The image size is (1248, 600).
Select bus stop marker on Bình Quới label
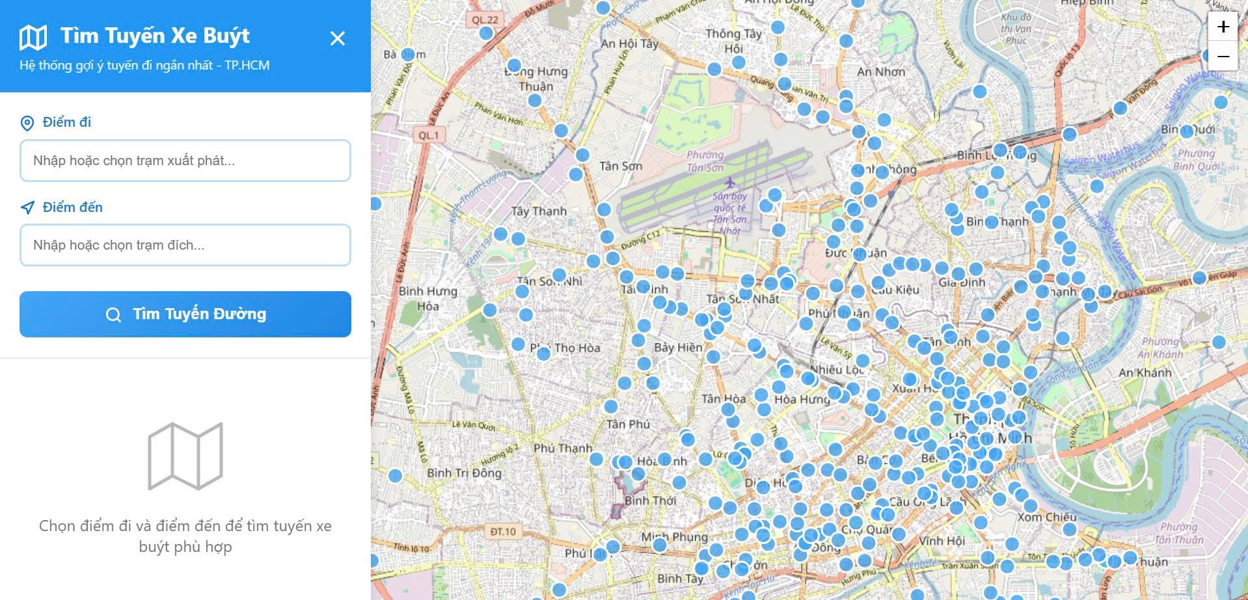coord(1187,131)
